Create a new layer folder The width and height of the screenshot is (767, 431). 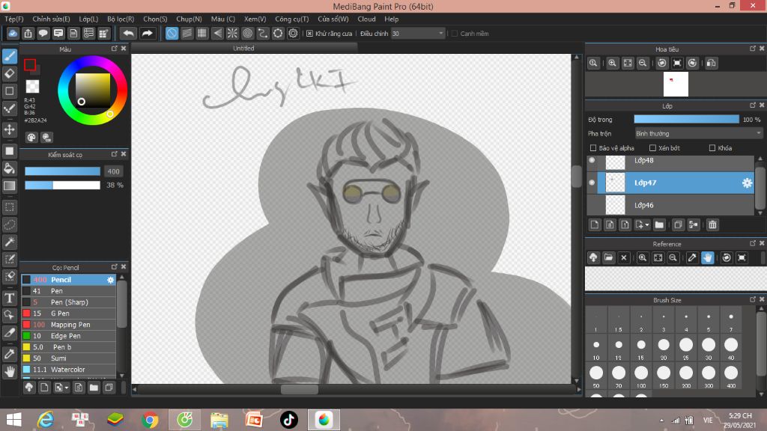coord(659,224)
